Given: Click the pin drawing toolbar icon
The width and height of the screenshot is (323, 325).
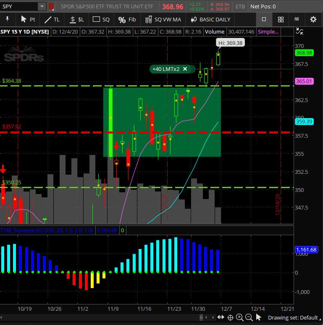Looking at the screenshot, I should click(8, 19).
